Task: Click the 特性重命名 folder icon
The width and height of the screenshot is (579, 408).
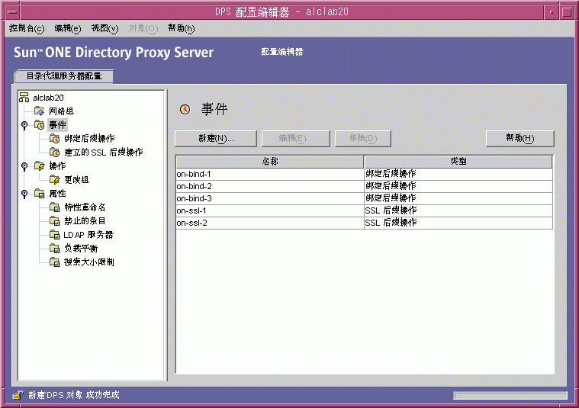Action: (54, 207)
